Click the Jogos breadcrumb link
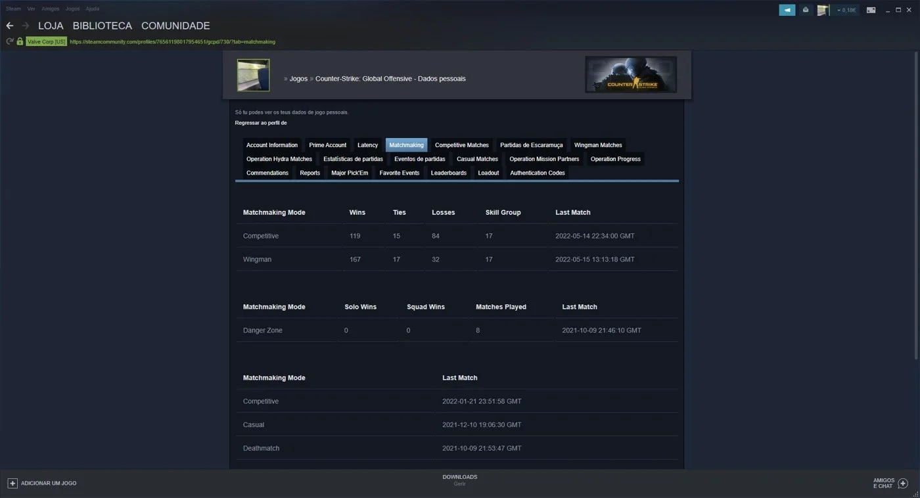The image size is (920, 498). 298,79
